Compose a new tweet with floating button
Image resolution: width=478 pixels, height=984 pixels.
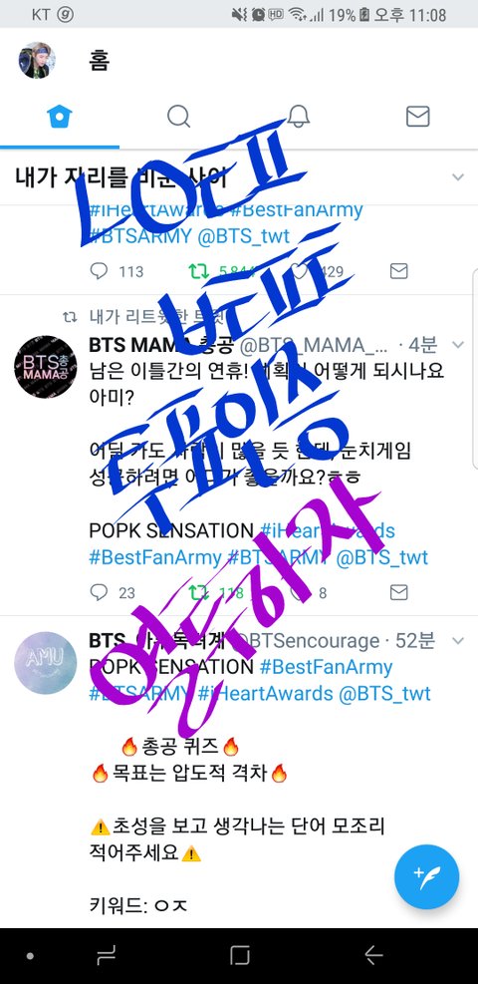click(426, 876)
